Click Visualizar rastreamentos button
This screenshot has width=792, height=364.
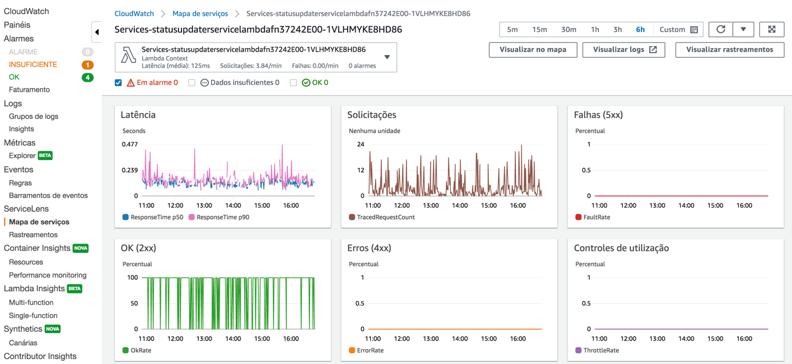[729, 50]
